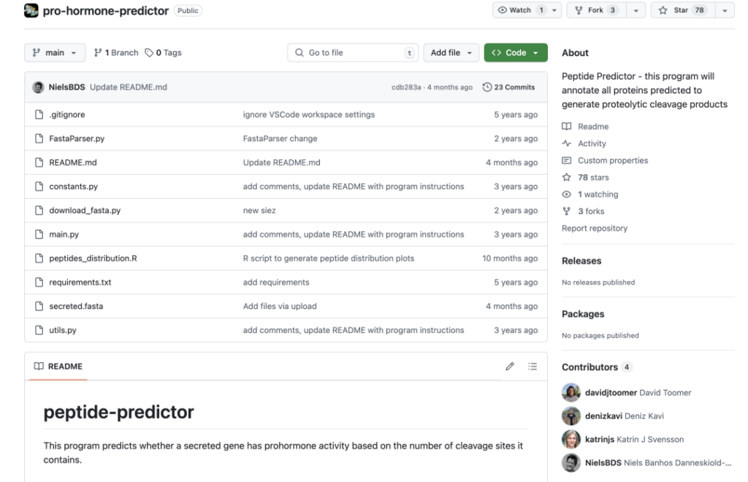Open the README outline list icon
Viewport: 748px width, 482px height.
pyautogui.click(x=533, y=367)
